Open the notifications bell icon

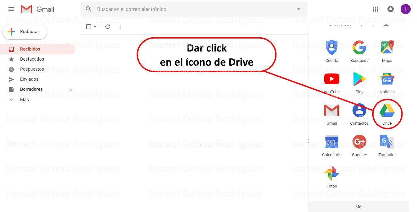391,9
